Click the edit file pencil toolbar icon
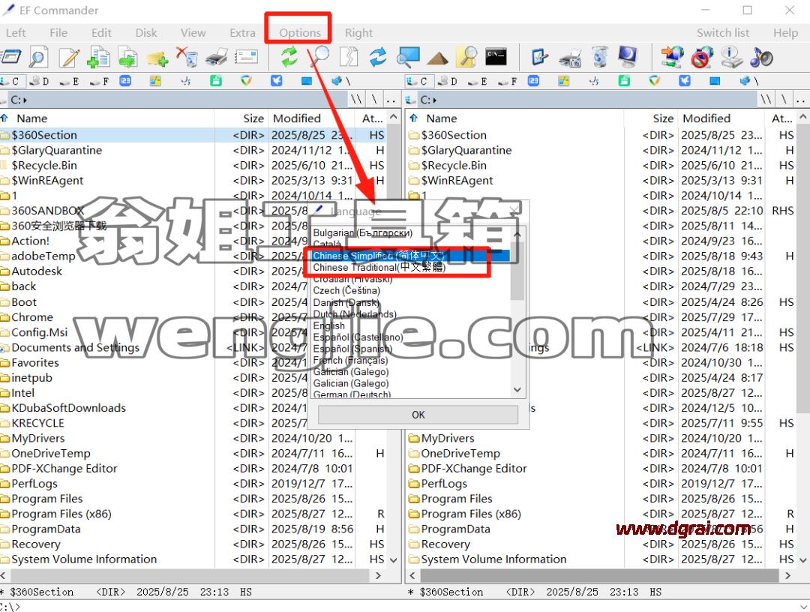 coord(69,57)
